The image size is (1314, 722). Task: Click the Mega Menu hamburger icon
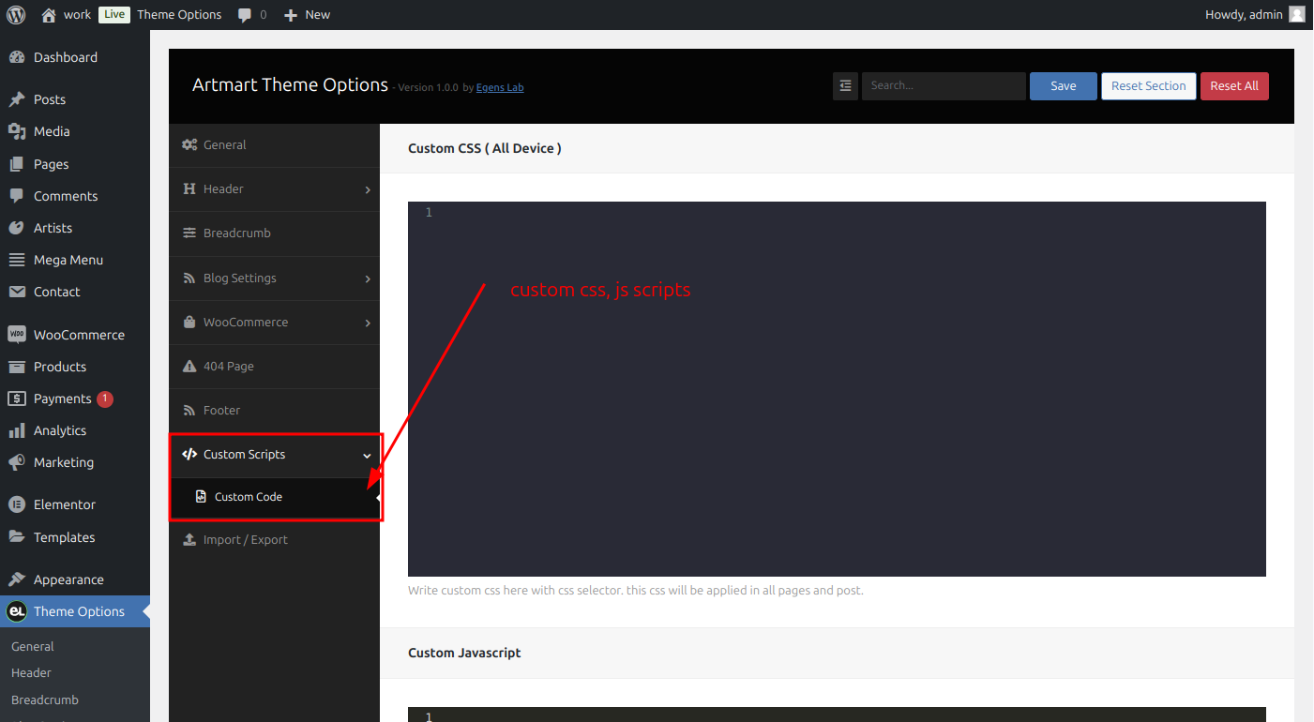click(17, 260)
